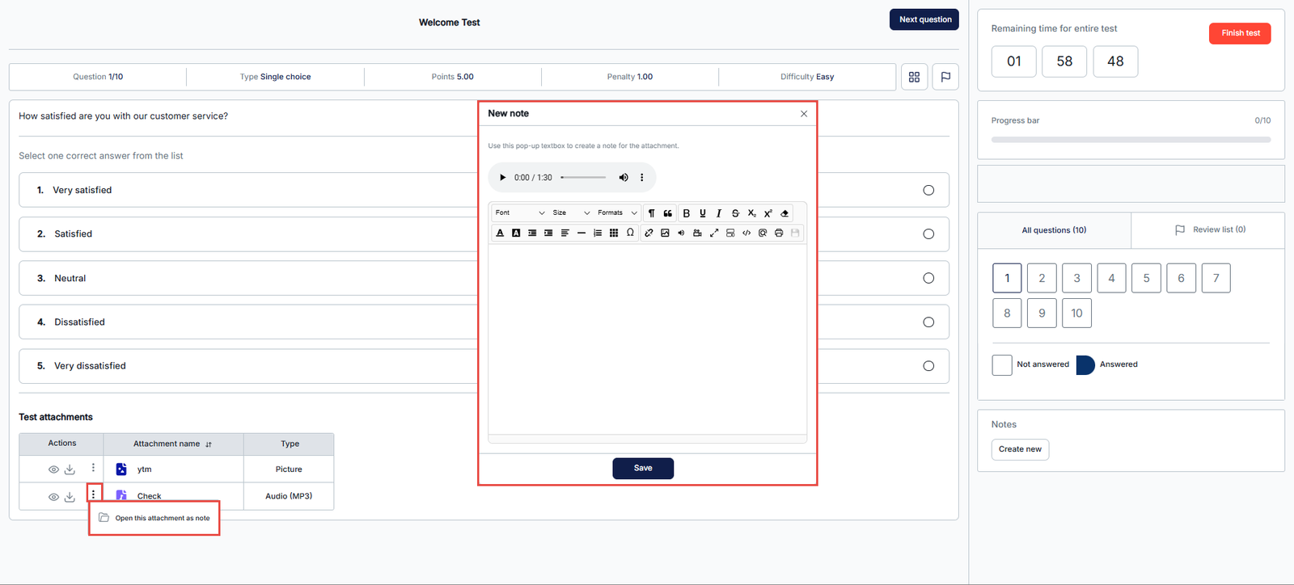The image size is (1294, 585).
Task: Download the ytm attachment
Action: pyautogui.click(x=70, y=469)
